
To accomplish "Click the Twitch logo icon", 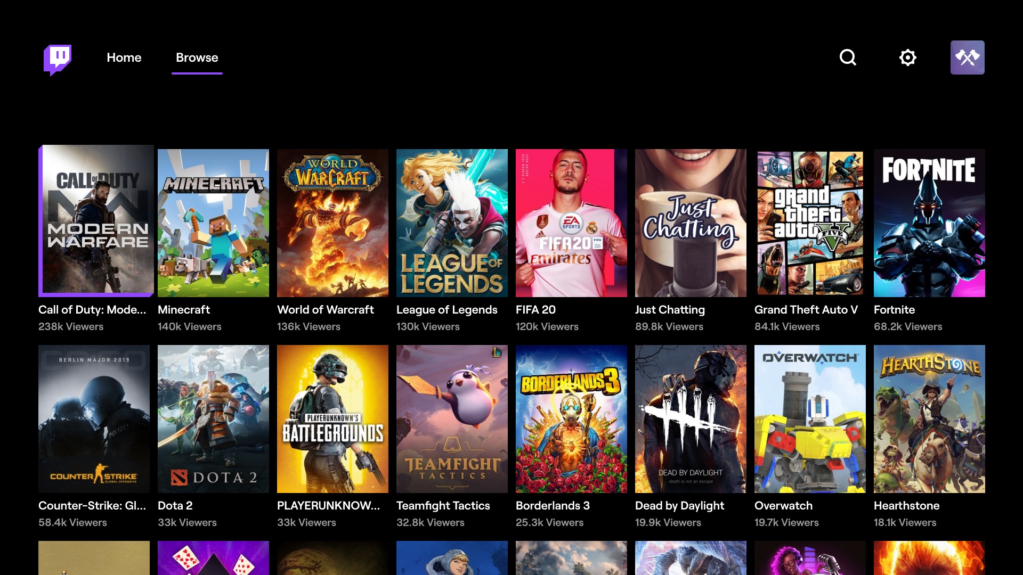I will click(58, 59).
